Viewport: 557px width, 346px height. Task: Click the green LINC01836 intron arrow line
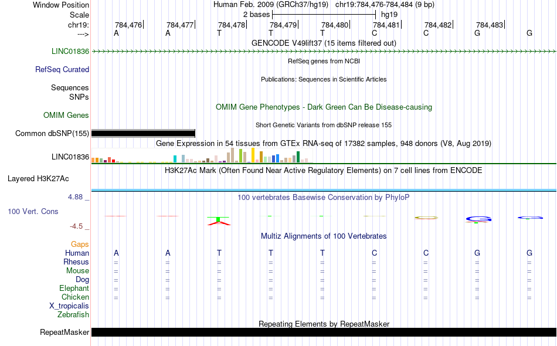pos(324,52)
